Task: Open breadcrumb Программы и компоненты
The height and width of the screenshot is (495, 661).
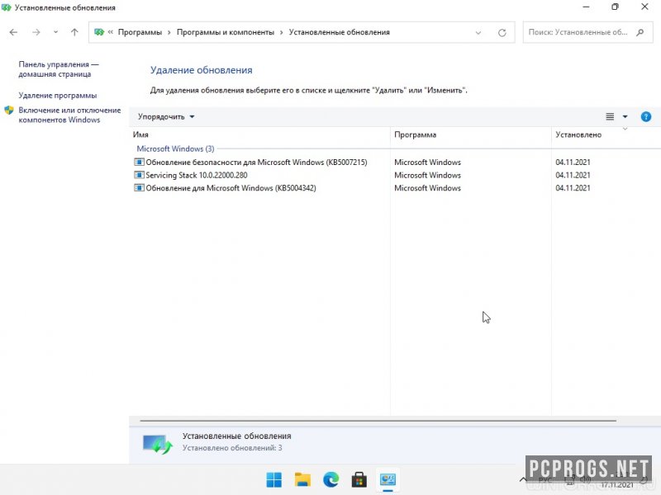Action: click(x=225, y=32)
